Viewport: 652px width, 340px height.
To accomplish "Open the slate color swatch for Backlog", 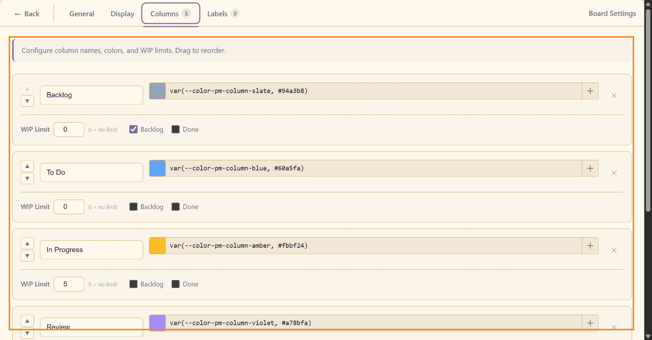I will 157,91.
